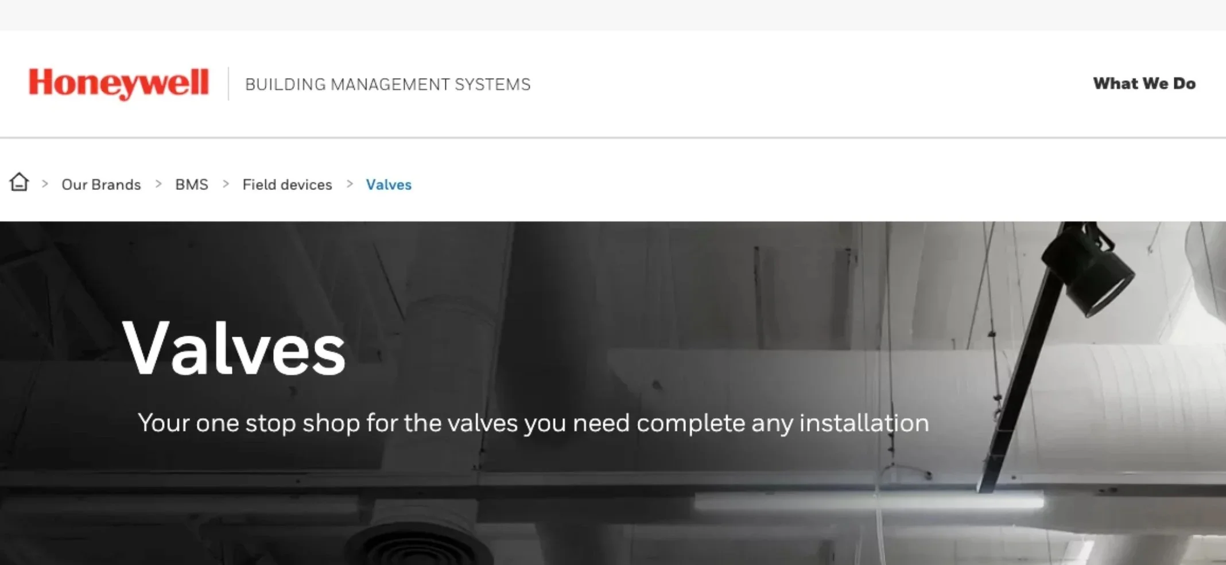The image size is (1226, 565).
Task: Click the Honeywell logo
Action: point(119,84)
